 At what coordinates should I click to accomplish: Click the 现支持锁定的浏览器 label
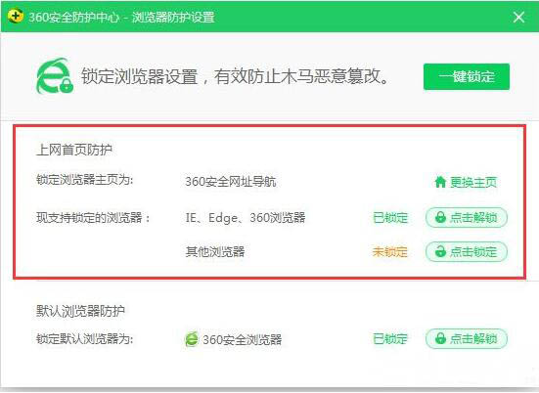(x=93, y=217)
